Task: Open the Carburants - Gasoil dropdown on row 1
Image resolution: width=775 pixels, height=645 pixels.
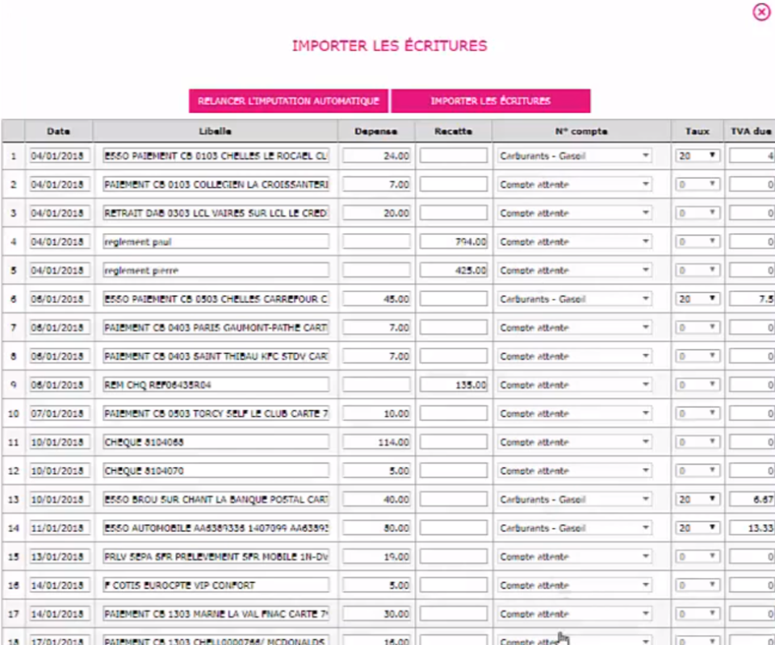Action: pyautogui.click(x=574, y=156)
